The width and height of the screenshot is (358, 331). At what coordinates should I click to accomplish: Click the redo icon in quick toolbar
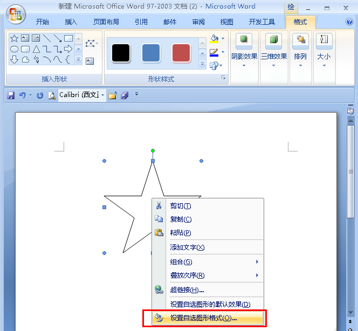pos(40,95)
